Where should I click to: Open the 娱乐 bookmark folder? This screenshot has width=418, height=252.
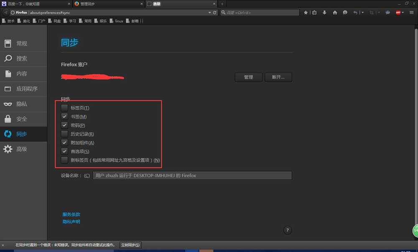(100, 21)
